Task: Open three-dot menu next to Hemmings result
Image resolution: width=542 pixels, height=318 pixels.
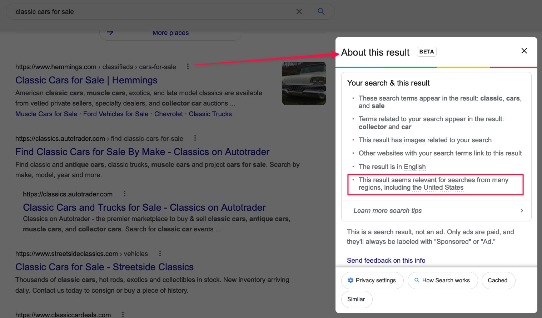Action: pyautogui.click(x=188, y=67)
